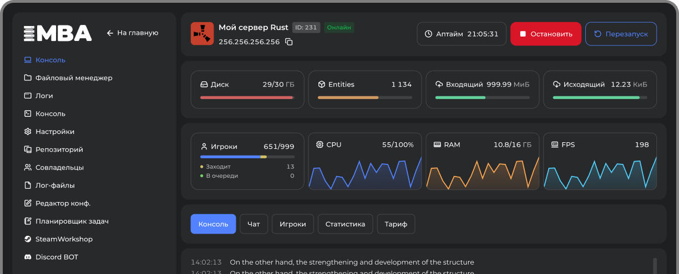Open Файловый менеджер from the sidebar
Viewport: 679px width, 274px height.
73,78
